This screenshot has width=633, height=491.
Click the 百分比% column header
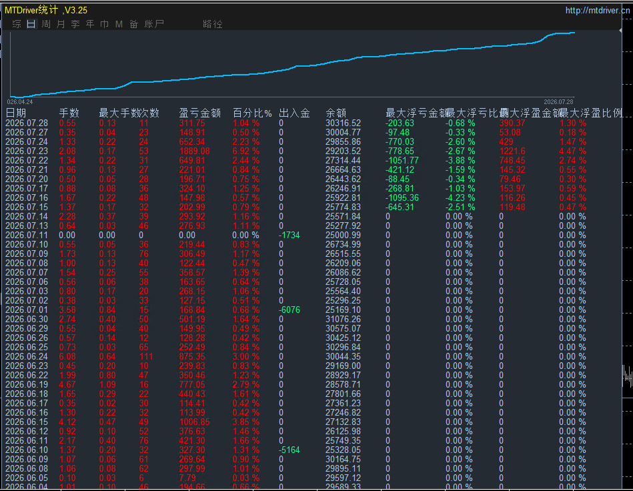[252, 113]
